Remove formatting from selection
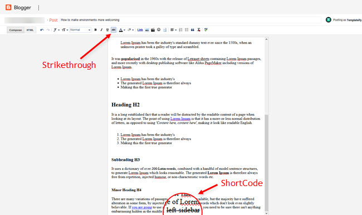 (x=199, y=30)
